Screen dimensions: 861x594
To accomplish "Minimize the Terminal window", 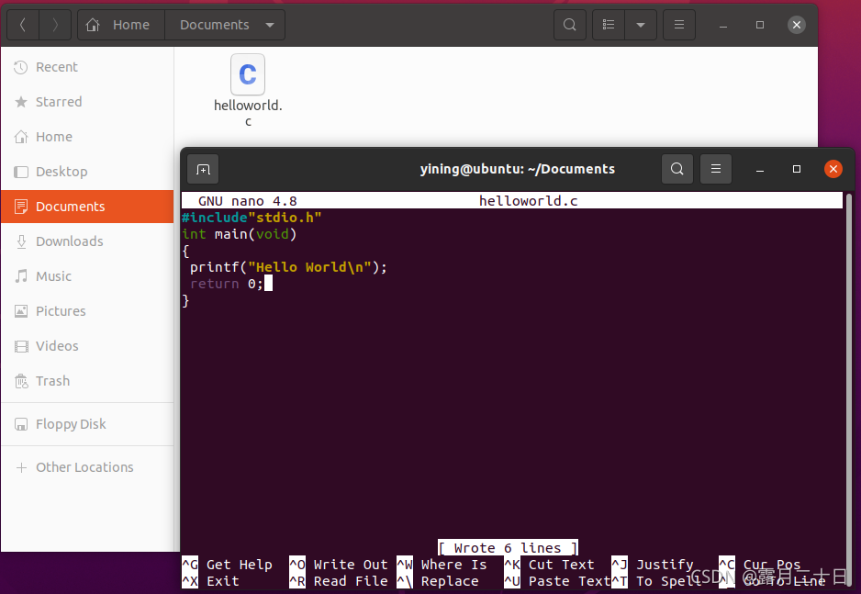I will coord(760,169).
